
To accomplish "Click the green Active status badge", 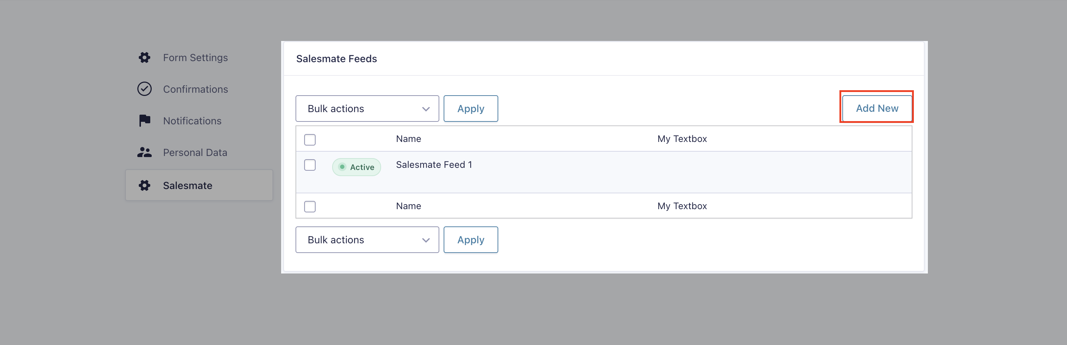I will point(356,167).
